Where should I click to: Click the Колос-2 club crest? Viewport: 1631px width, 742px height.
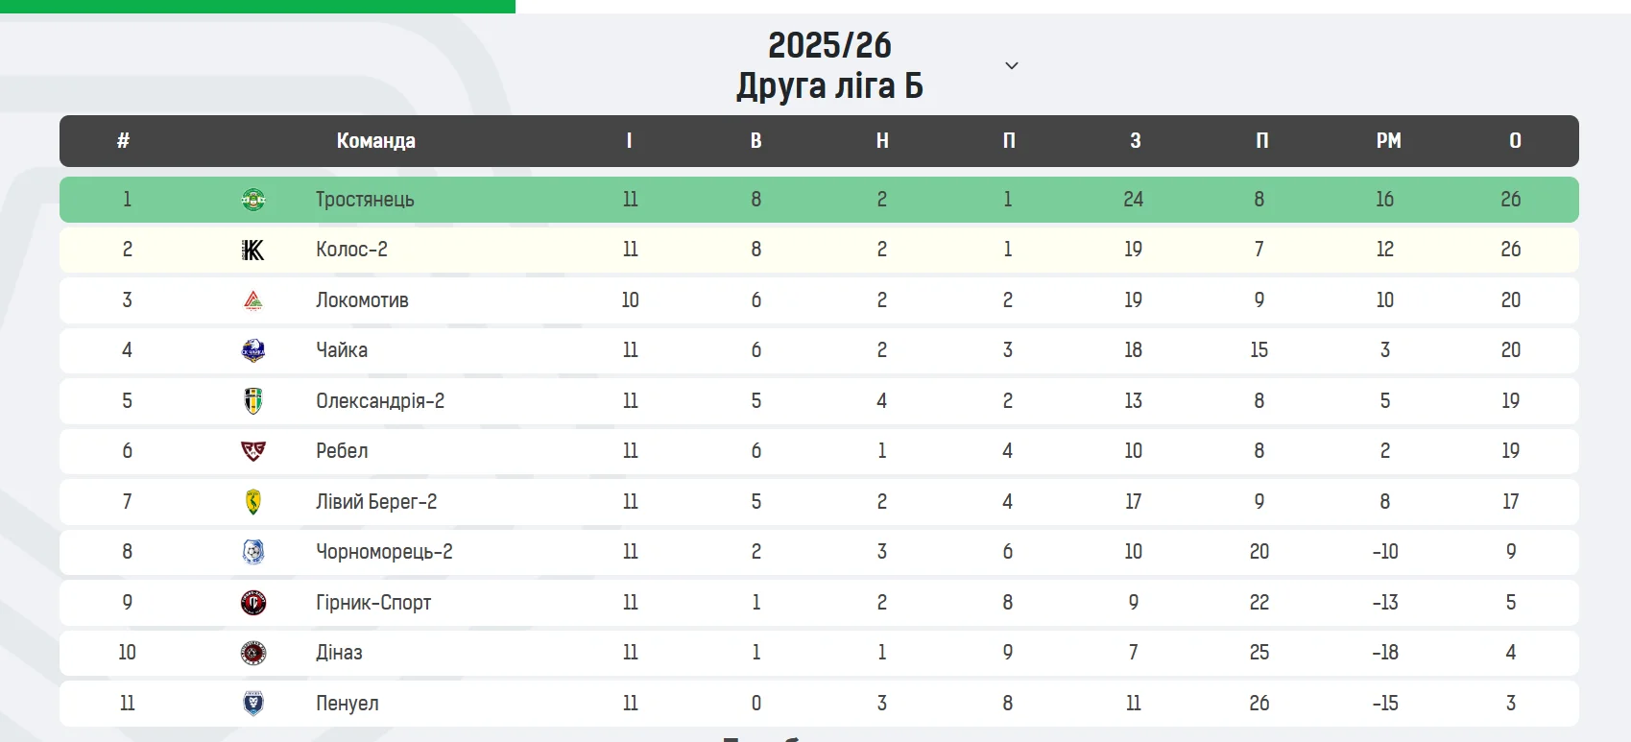point(253,251)
